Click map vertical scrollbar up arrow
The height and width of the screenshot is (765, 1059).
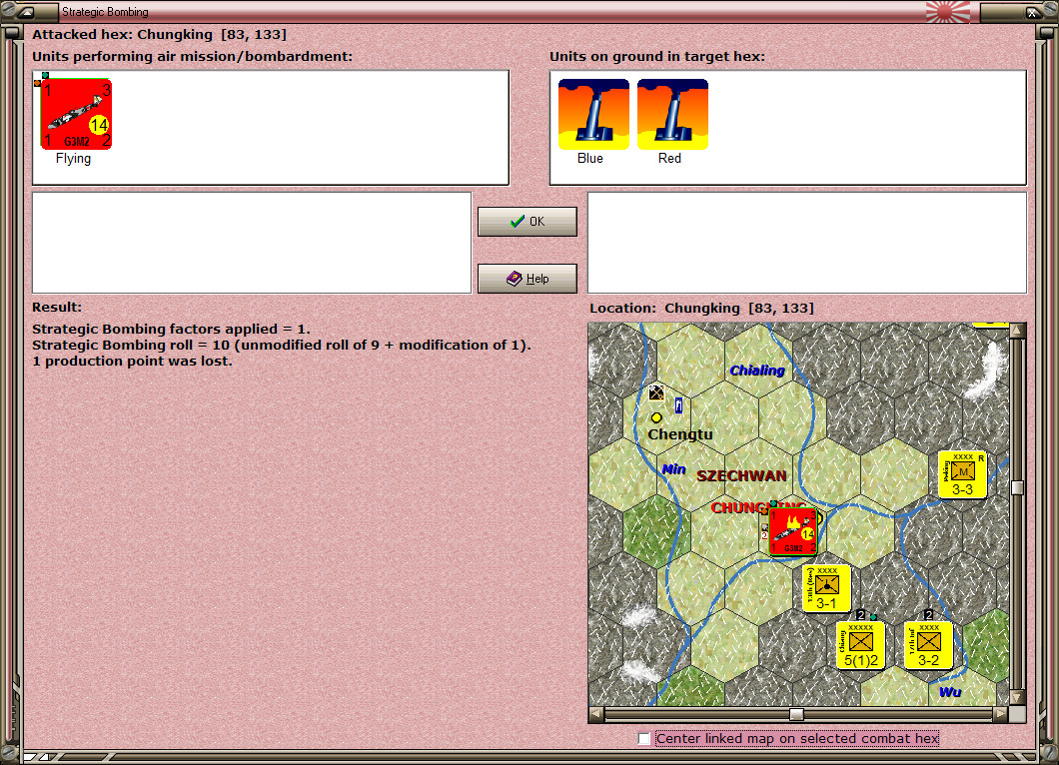[1017, 331]
